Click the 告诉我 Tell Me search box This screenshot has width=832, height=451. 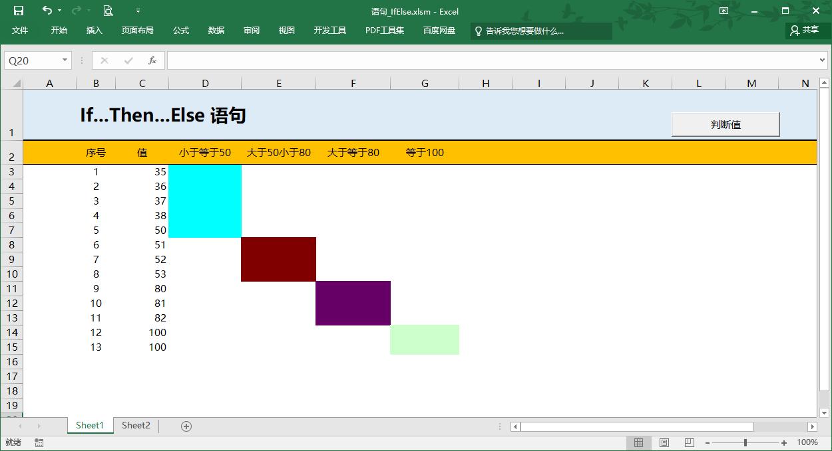tap(541, 31)
